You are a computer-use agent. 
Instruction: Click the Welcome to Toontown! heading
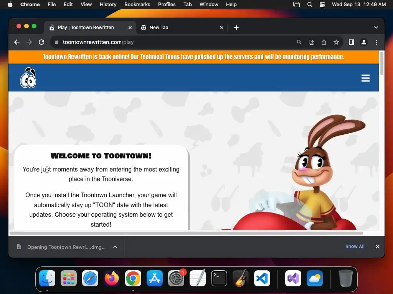click(101, 156)
